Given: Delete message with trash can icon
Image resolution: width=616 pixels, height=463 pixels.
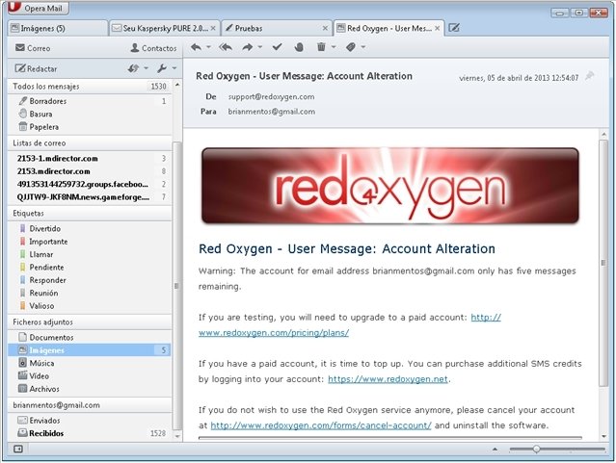Looking at the screenshot, I should coord(321,47).
